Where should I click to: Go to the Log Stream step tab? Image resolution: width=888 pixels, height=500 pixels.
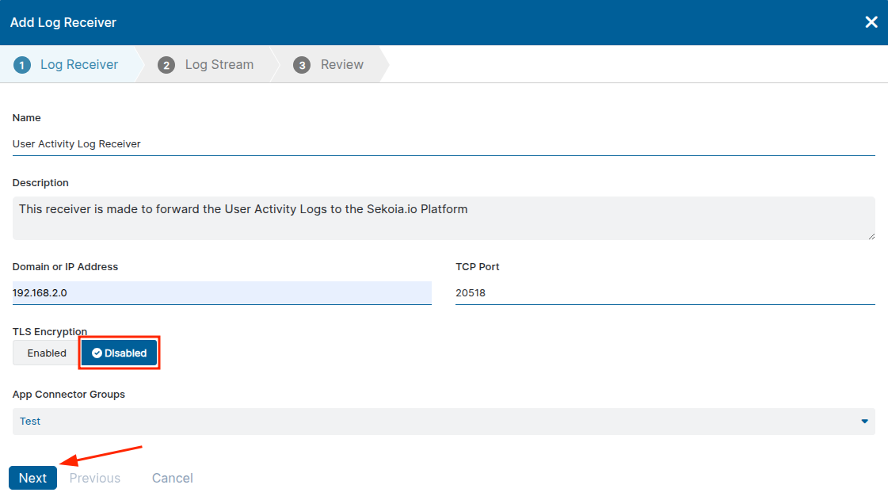click(x=219, y=65)
